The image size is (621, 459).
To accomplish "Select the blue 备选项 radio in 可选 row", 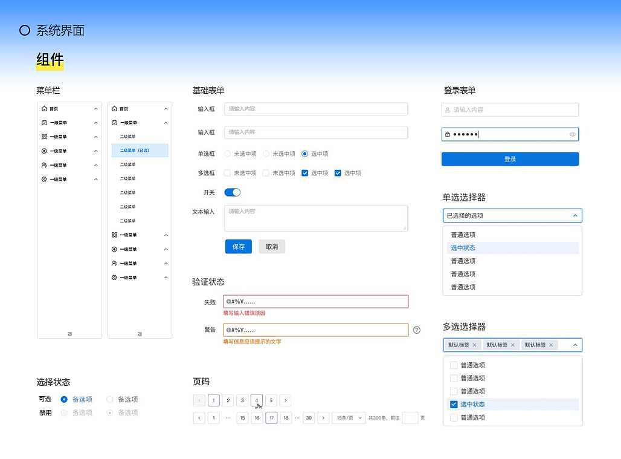I will 64,399.
